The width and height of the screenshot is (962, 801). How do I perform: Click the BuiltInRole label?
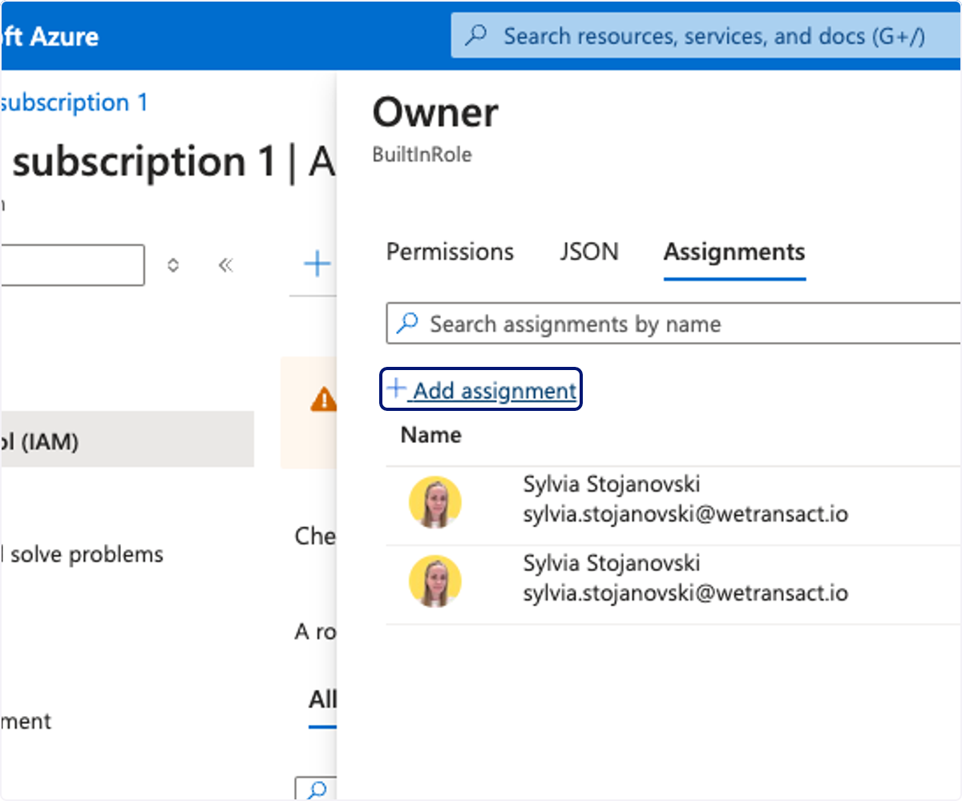(x=422, y=155)
